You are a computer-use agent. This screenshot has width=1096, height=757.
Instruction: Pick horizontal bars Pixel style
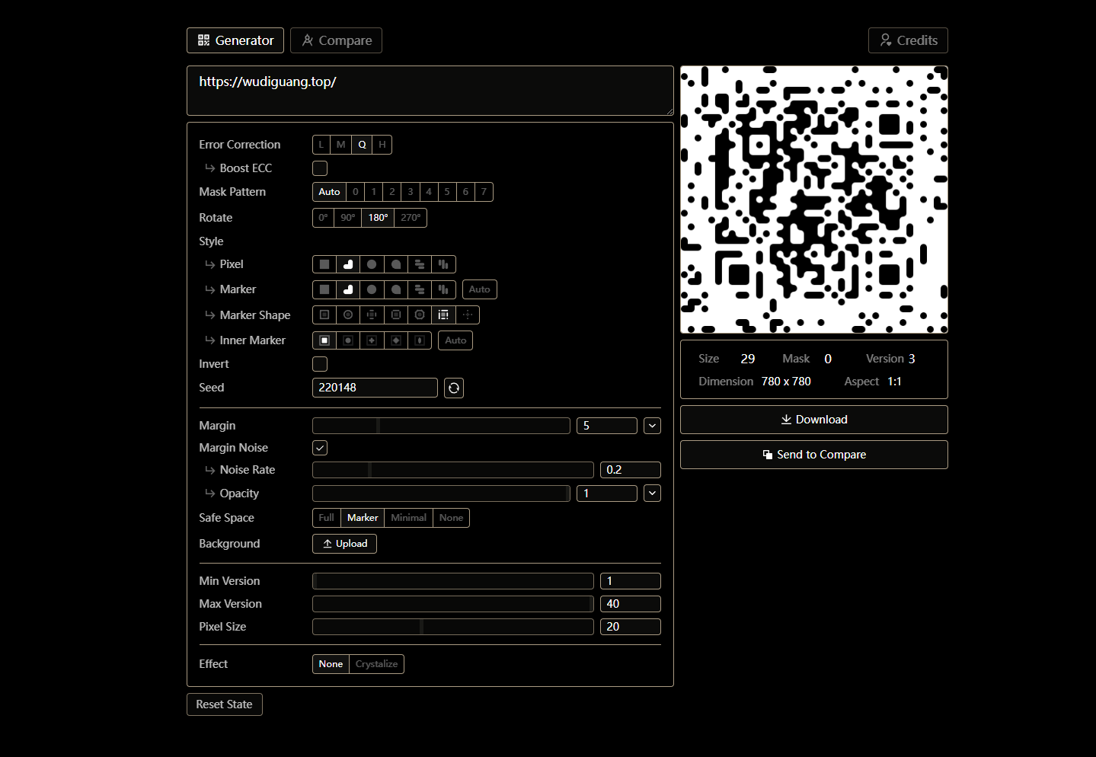coord(420,264)
